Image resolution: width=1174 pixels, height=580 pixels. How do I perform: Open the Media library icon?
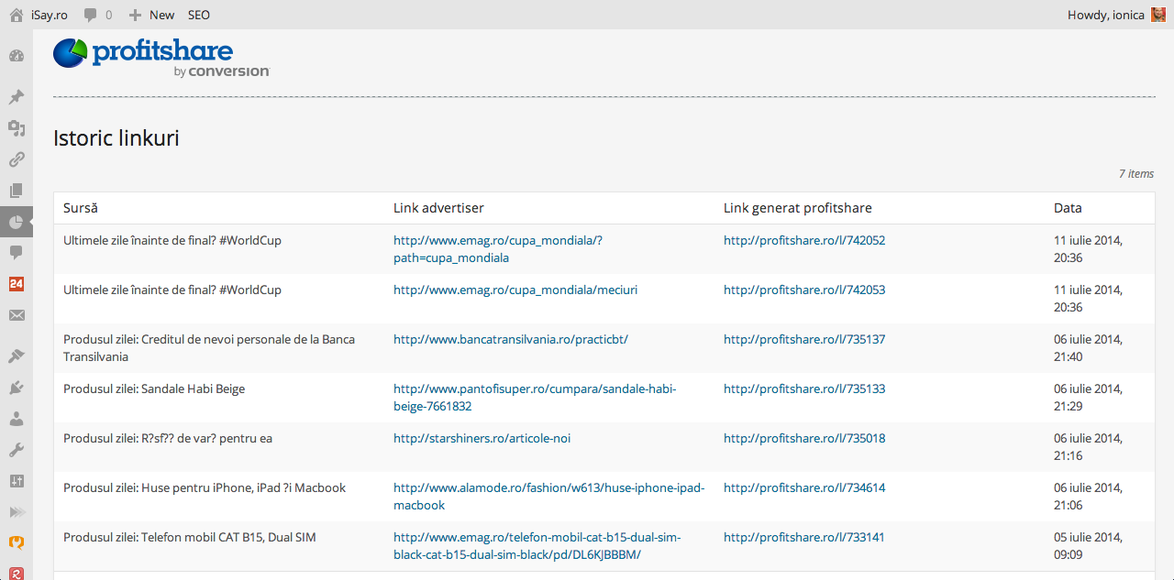coord(17,128)
